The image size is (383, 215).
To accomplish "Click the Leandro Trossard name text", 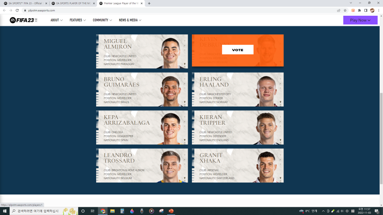I will click(x=119, y=158).
